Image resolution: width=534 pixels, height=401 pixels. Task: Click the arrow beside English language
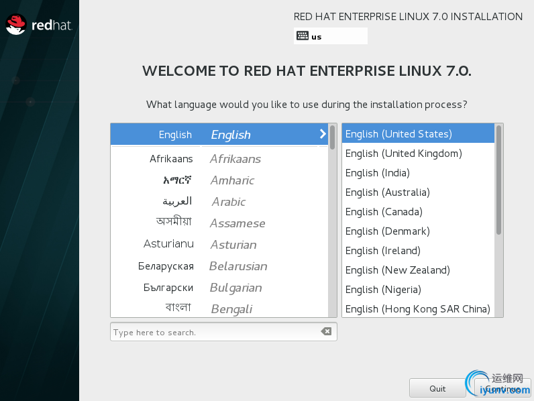pyautogui.click(x=323, y=134)
